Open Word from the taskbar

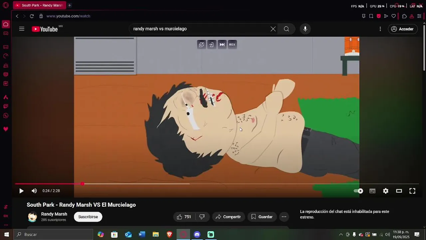pyautogui.click(x=142, y=235)
